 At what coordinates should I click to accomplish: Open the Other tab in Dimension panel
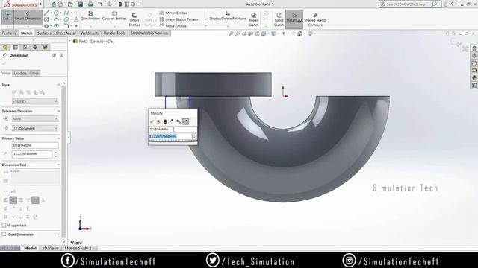tap(34, 73)
